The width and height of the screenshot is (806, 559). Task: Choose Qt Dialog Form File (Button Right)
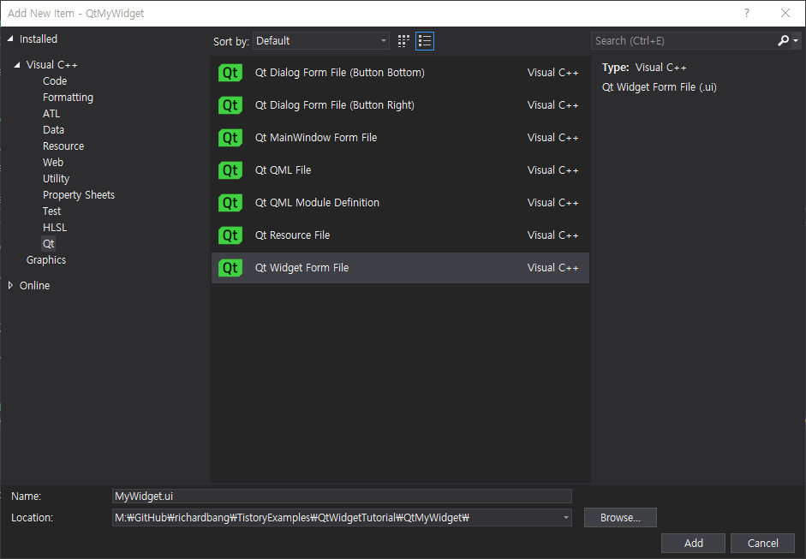pyautogui.click(x=400, y=105)
